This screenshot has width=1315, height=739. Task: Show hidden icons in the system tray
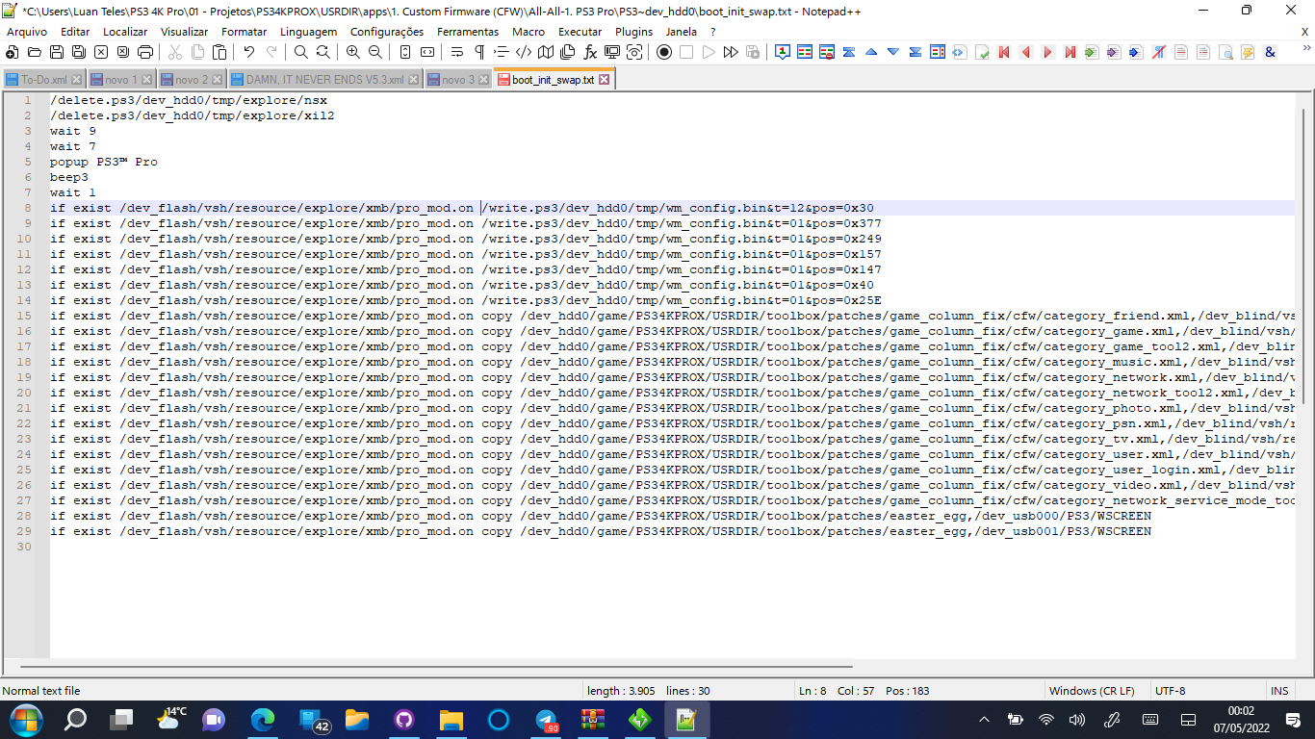pyautogui.click(x=984, y=719)
